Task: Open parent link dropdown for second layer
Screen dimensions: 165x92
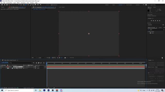Action: click(40, 68)
